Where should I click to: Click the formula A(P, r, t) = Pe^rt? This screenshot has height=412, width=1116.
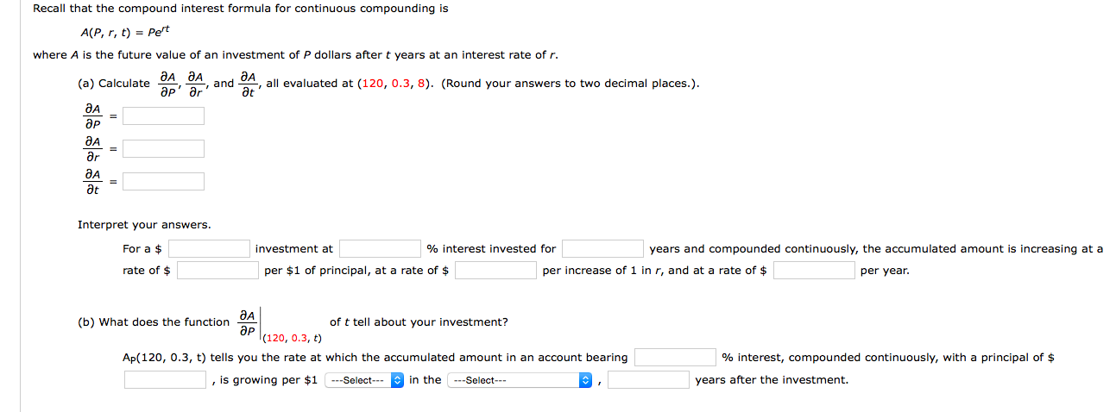[x=127, y=32]
